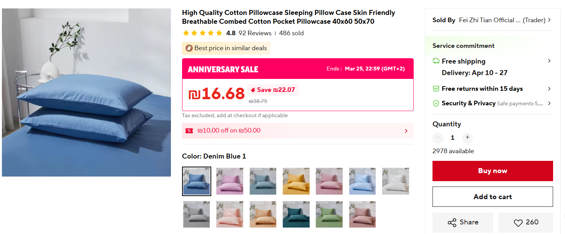Expand Free returns within 15 days
Image resolution: width=565 pixels, height=234 pixels.
click(549, 89)
